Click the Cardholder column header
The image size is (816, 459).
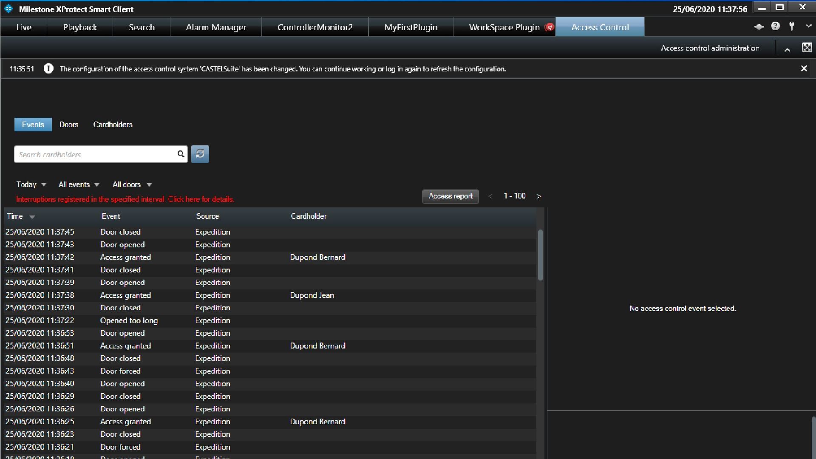(309, 216)
